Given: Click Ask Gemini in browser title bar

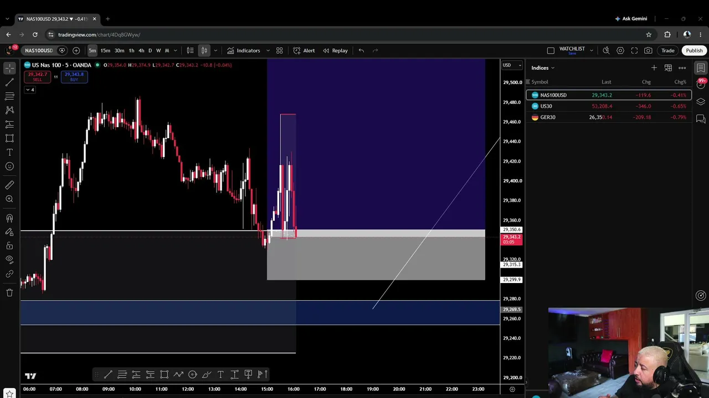Looking at the screenshot, I should tap(631, 19).
